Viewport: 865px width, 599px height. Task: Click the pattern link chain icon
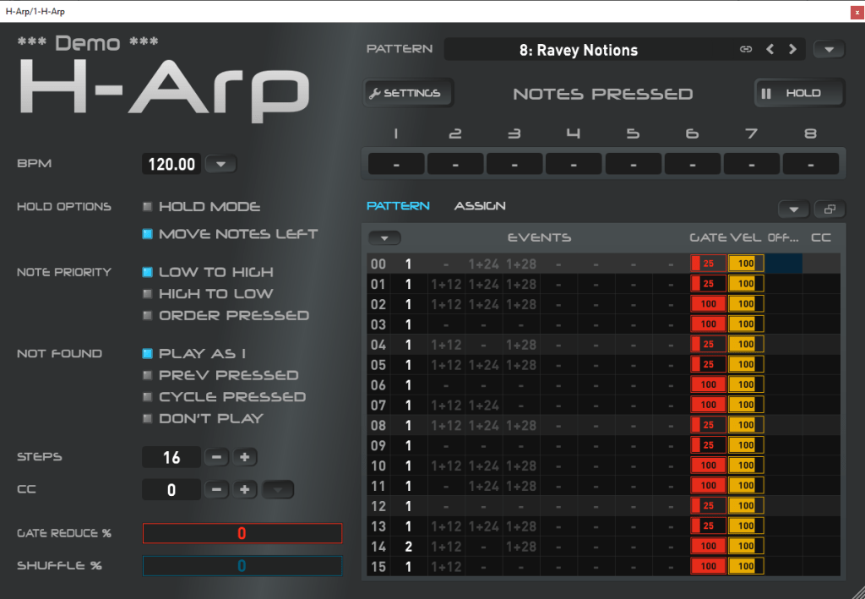(x=746, y=50)
